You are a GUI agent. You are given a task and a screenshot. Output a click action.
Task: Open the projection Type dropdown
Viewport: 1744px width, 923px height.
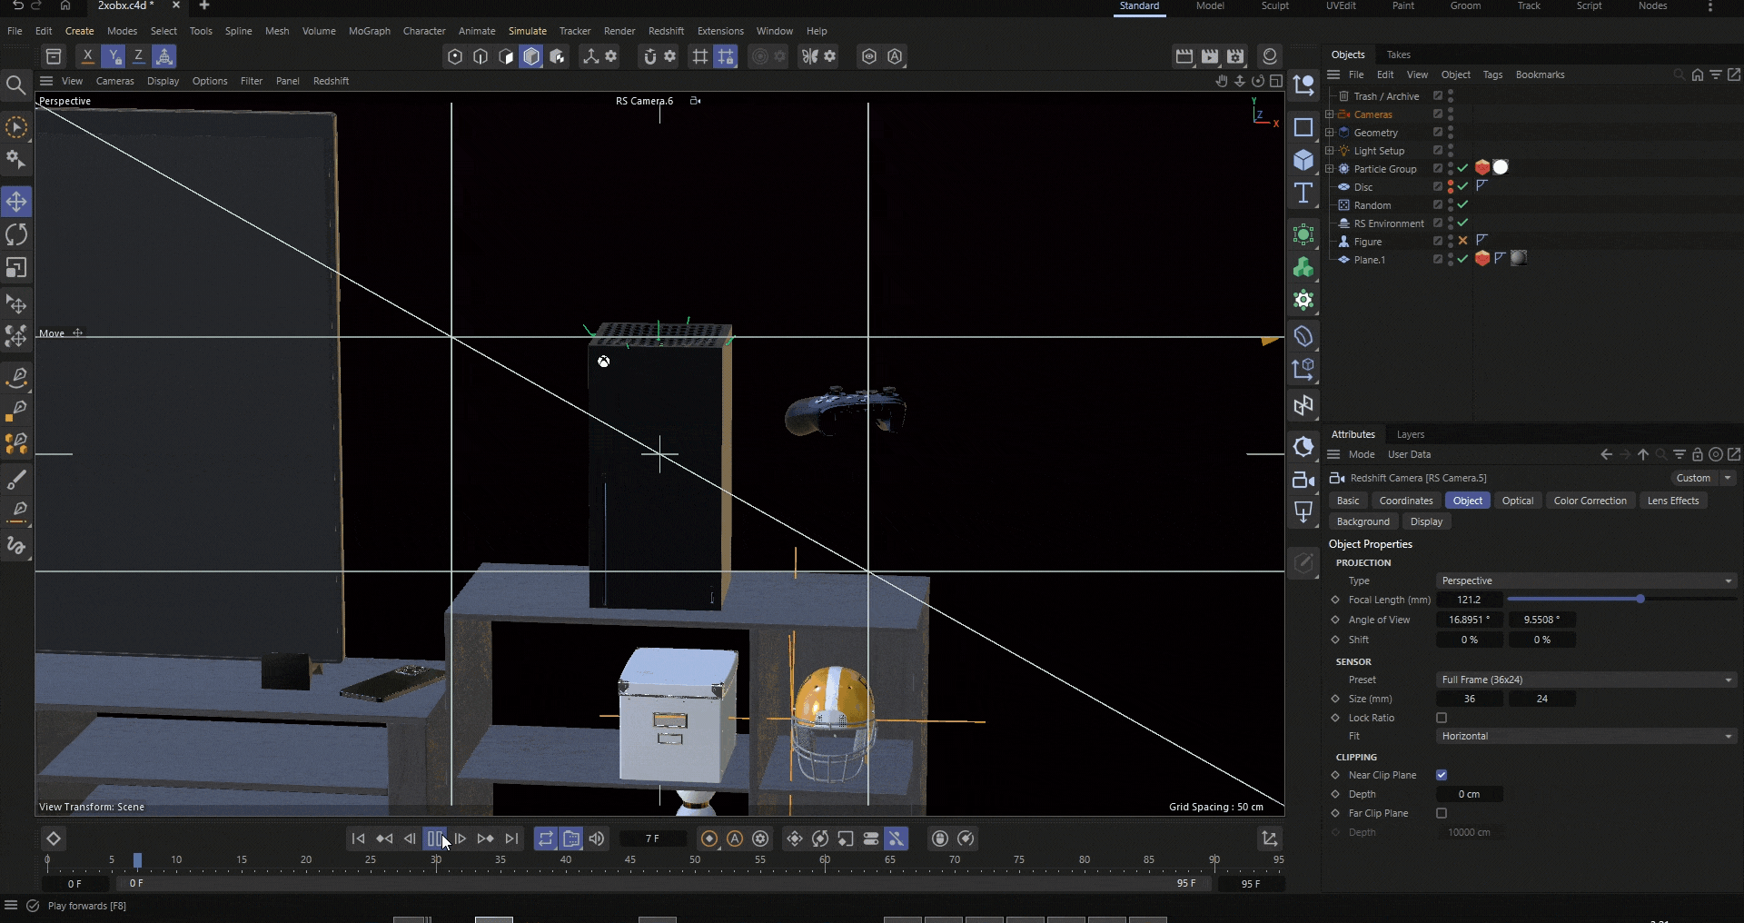1586,581
